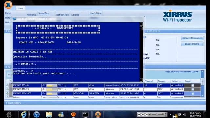Click signal strength bar for INFINITUM5cd8
210x118 pixels.
52,85
